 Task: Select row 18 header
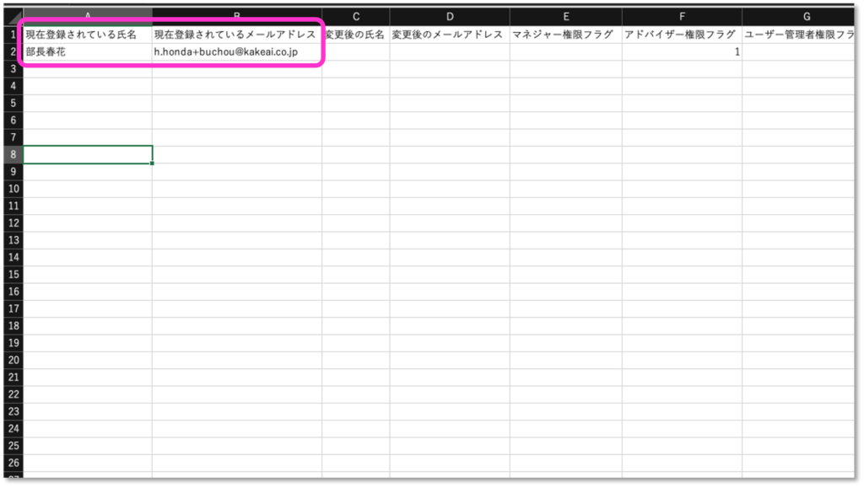point(13,325)
